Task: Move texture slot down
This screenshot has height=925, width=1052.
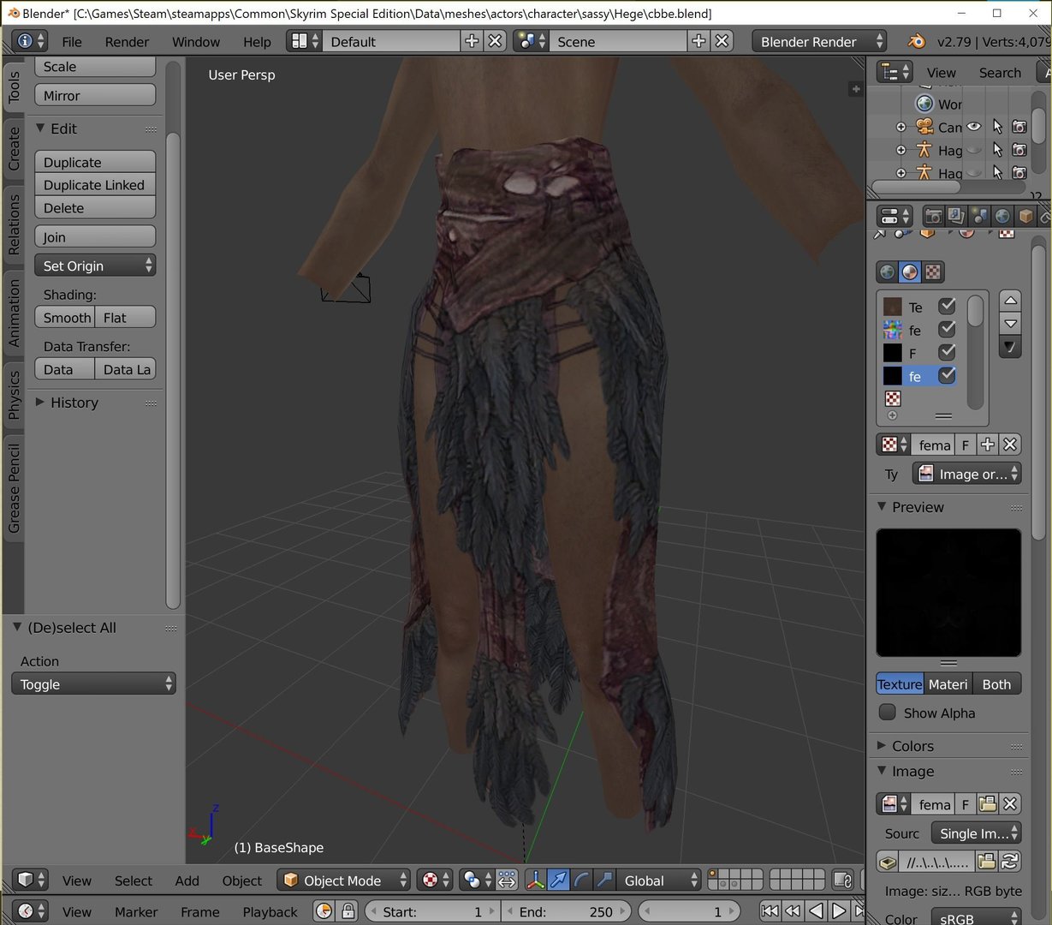Action: 1010,324
